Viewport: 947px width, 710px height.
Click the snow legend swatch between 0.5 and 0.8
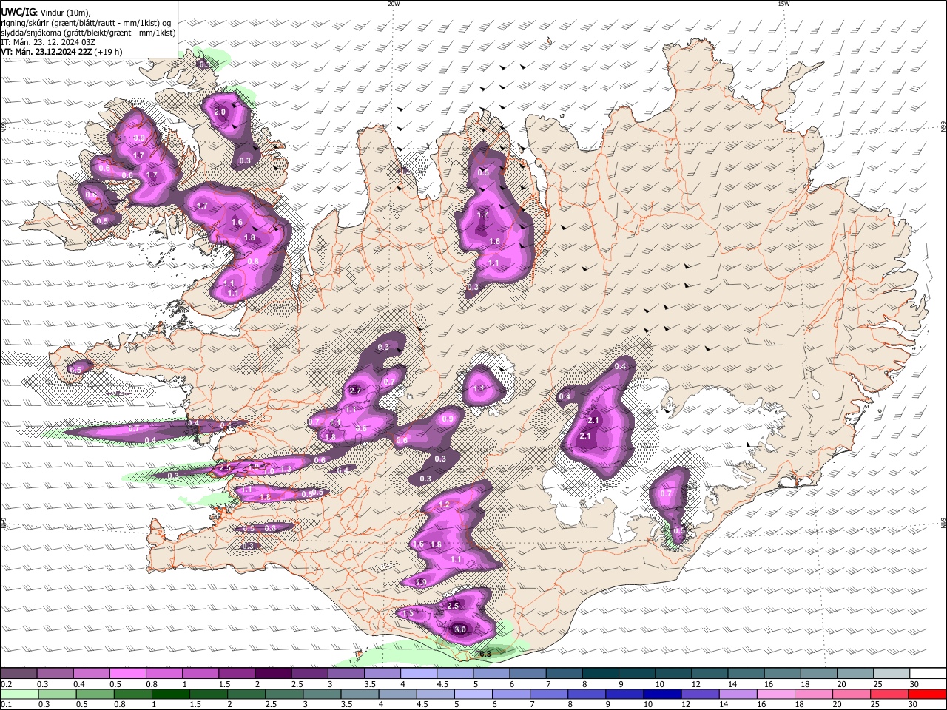click(x=127, y=674)
